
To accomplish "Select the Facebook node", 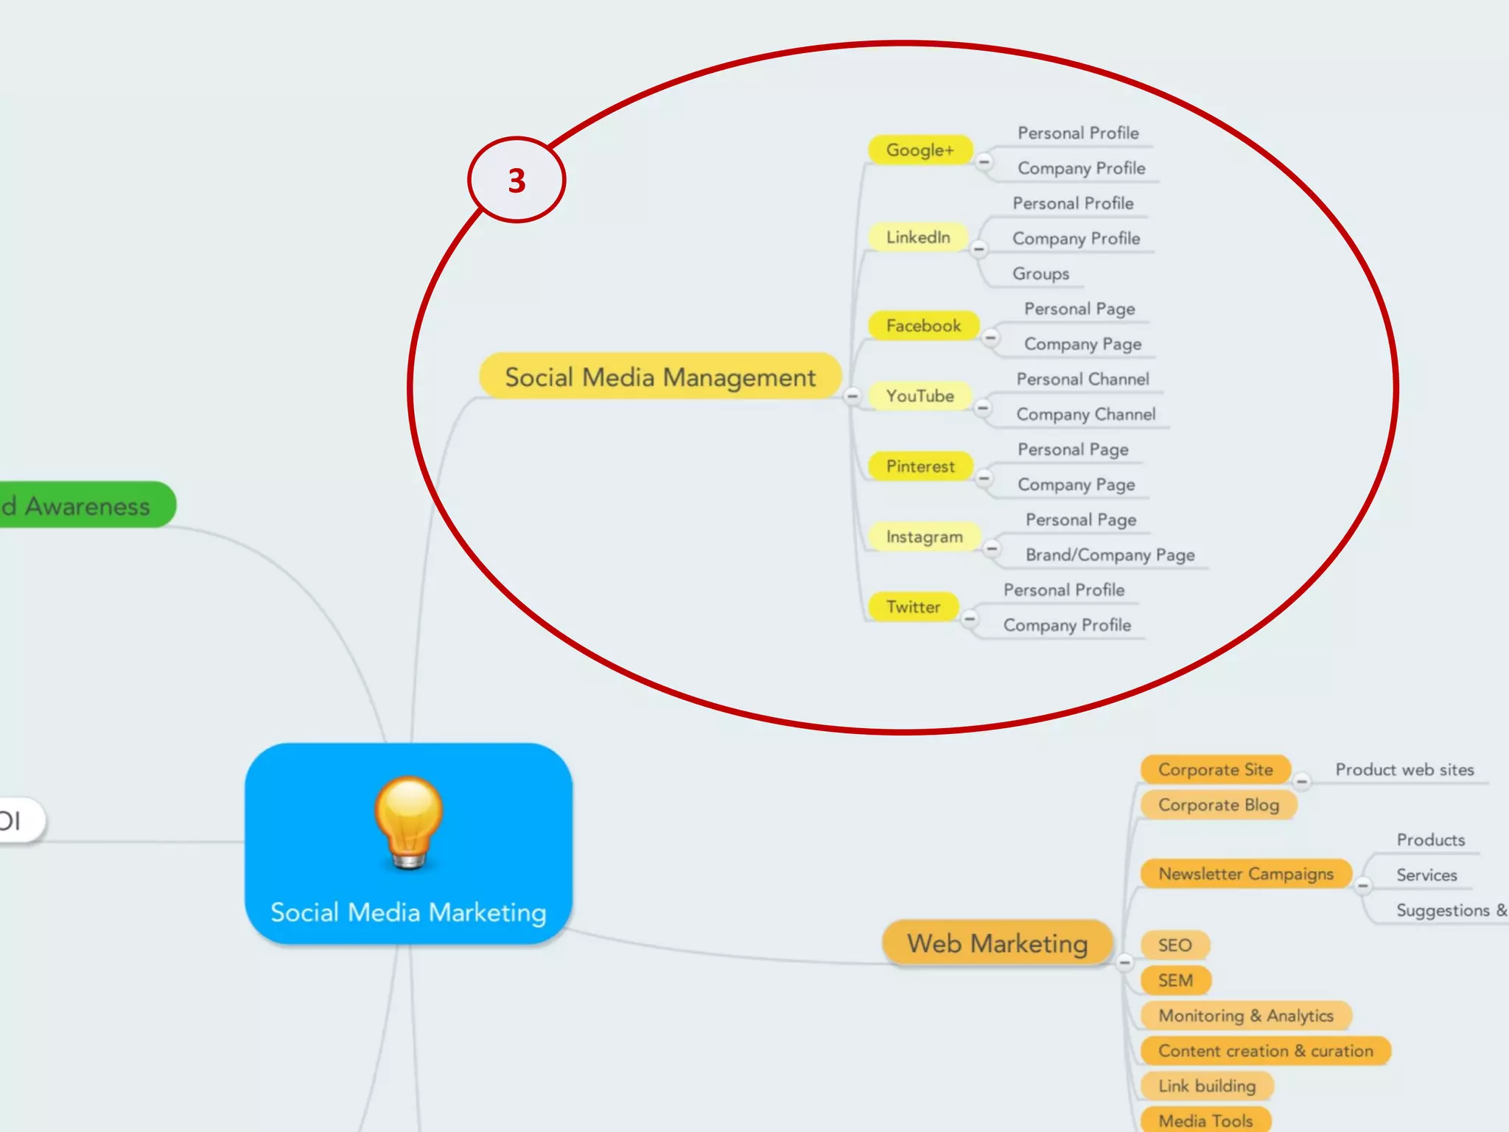I will [924, 326].
